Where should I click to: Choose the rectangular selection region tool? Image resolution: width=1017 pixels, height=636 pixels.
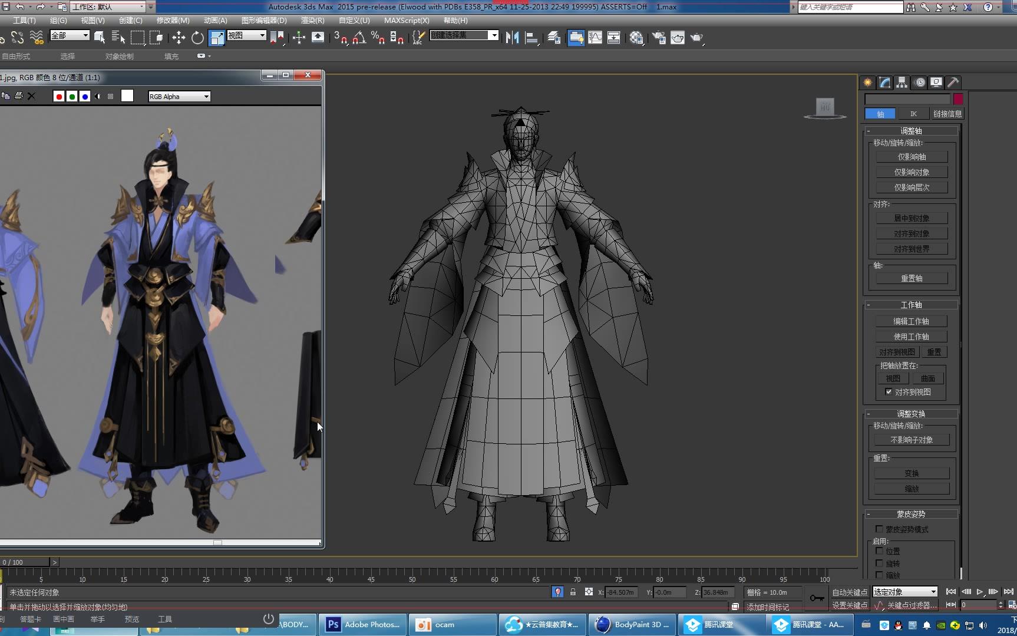tap(137, 38)
